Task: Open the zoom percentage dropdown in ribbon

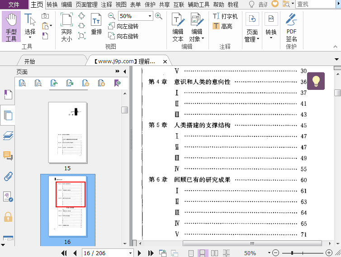Action: (x=150, y=16)
